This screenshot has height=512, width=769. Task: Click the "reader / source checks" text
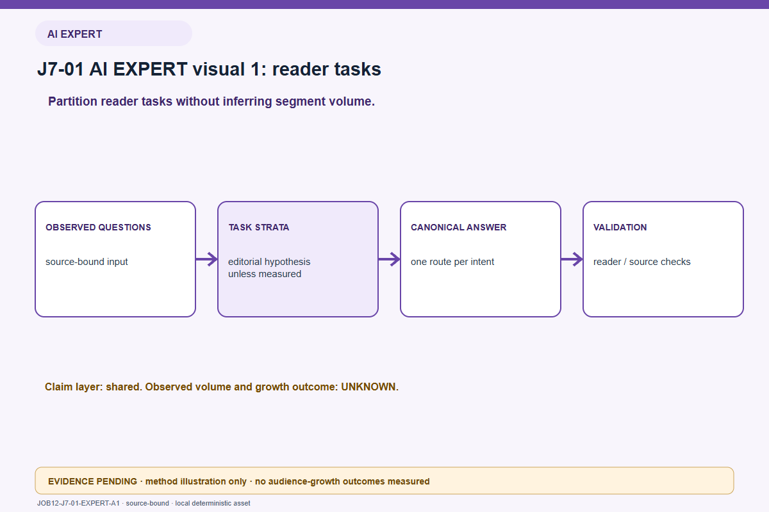[x=642, y=262]
